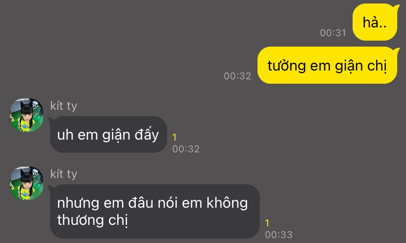Open kít ty's avatar beside the last message
The height and width of the screenshot is (243, 406).
click(26, 183)
